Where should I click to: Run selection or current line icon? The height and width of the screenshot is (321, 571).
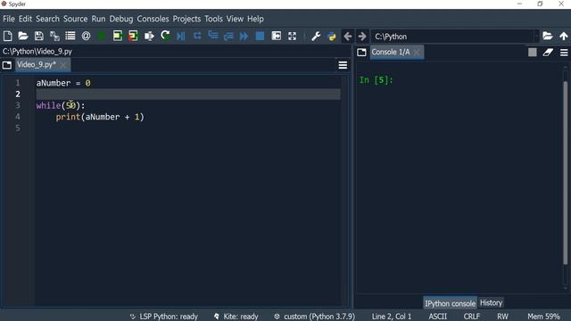[149, 36]
